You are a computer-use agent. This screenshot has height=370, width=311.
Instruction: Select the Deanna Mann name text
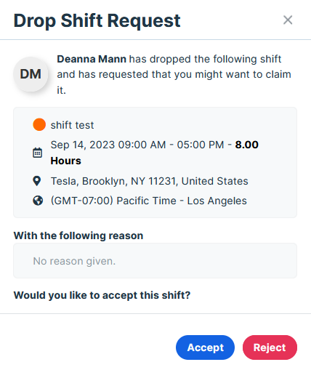click(92, 59)
